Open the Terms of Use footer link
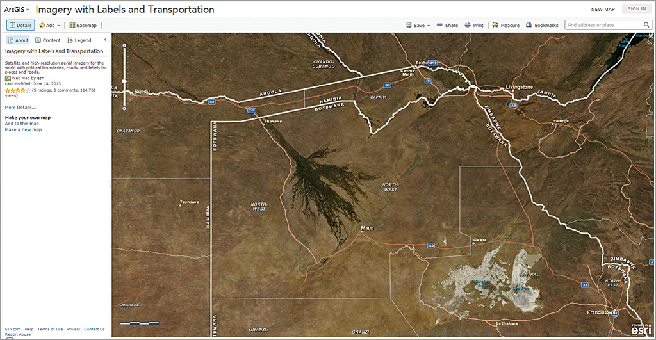The height and width of the screenshot is (340, 656). click(50, 329)
